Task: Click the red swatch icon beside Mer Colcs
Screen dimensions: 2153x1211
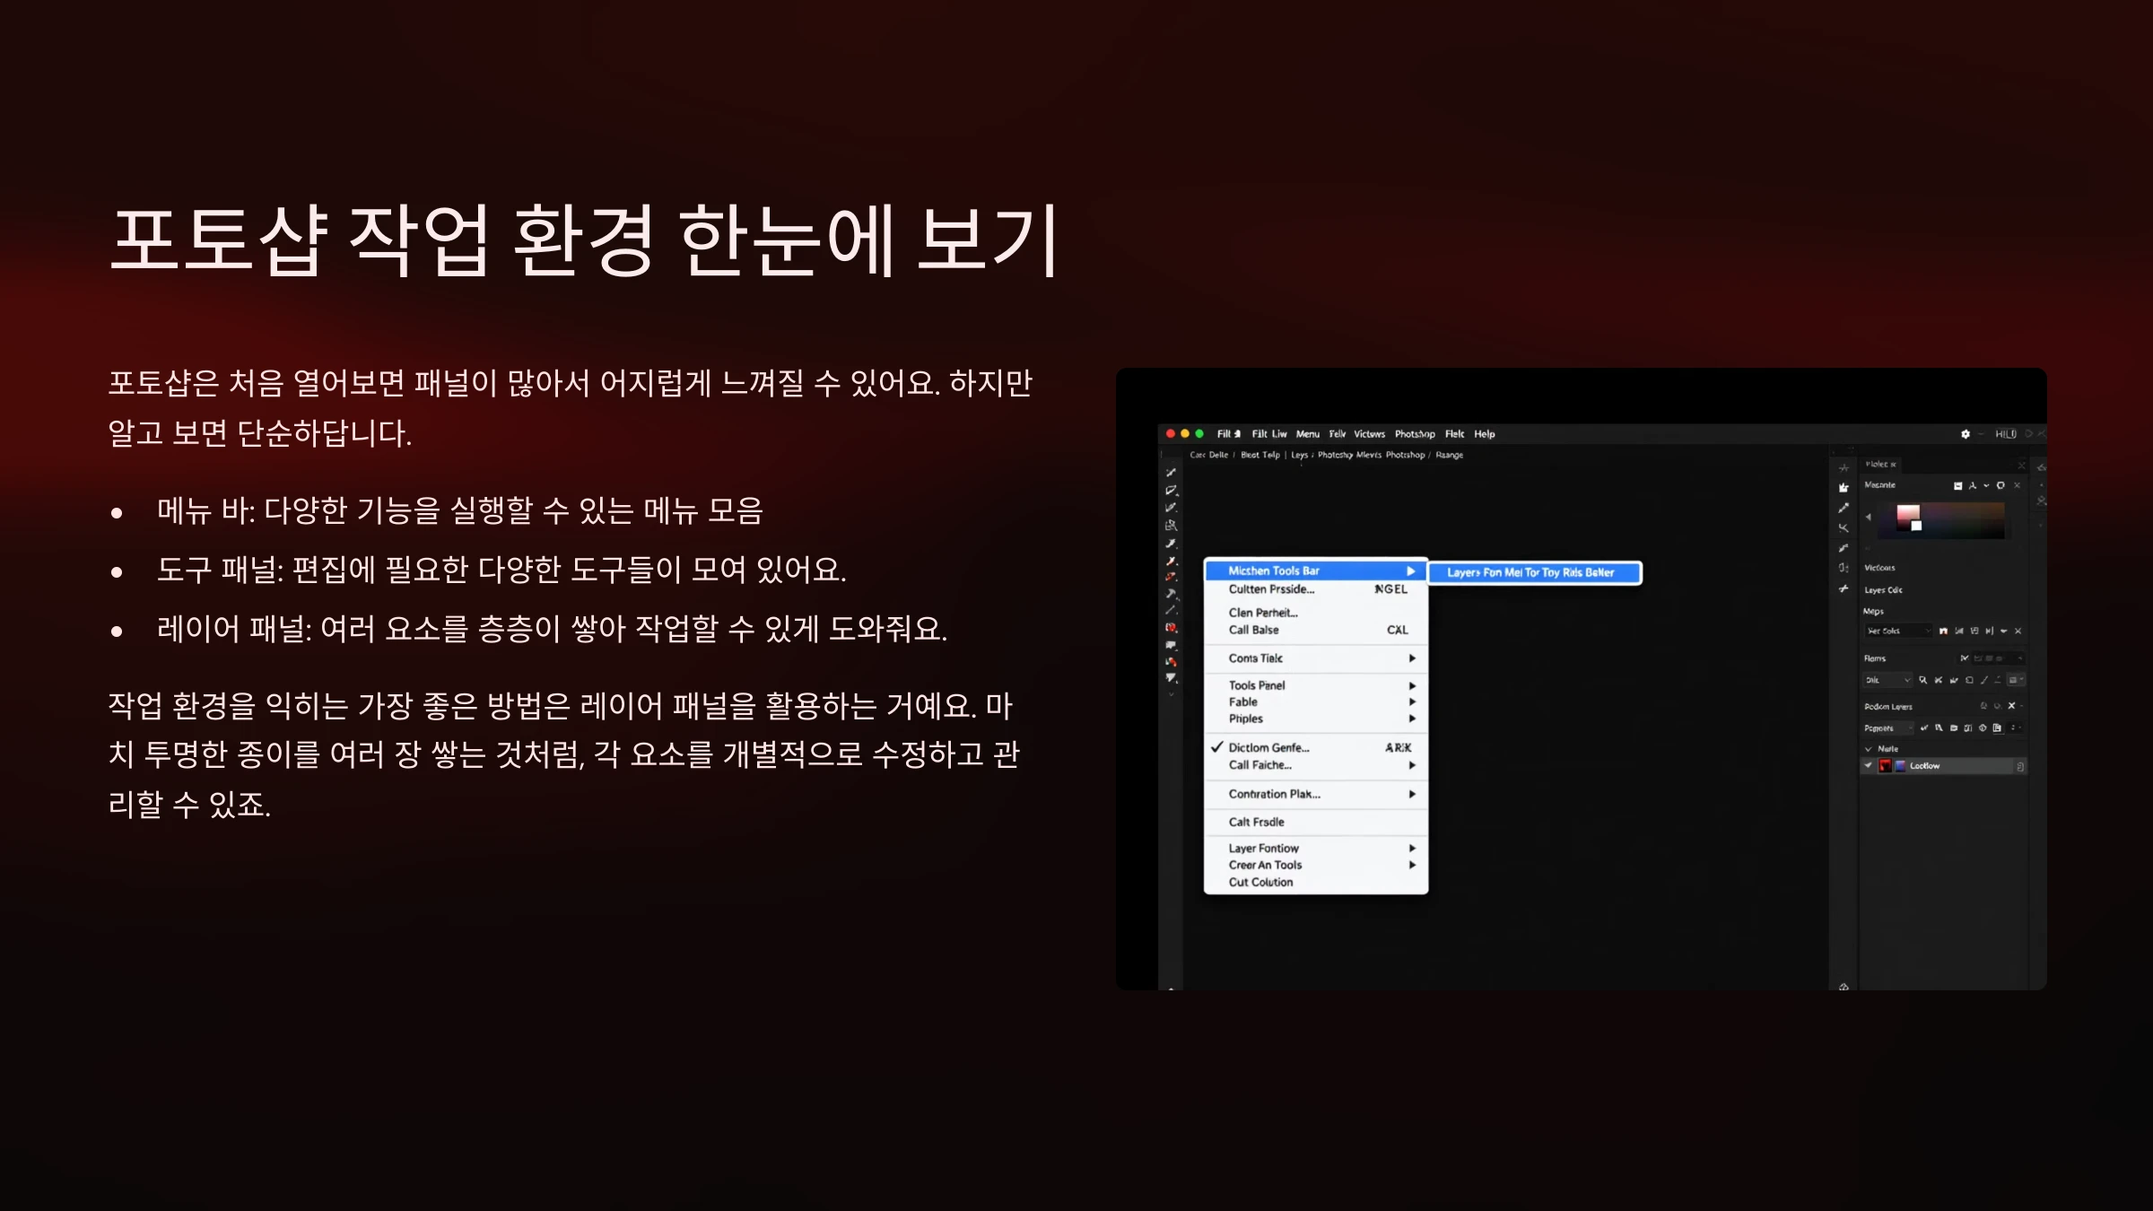Action: [1943, 632]
